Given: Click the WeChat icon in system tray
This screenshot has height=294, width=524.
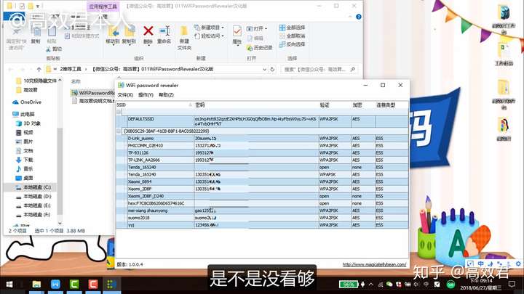Looking at the screenshot, I should tap(389, 285).
